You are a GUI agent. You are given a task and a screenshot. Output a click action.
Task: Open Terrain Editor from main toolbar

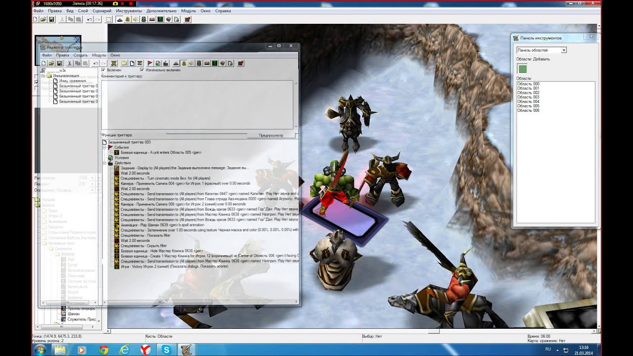120,20
